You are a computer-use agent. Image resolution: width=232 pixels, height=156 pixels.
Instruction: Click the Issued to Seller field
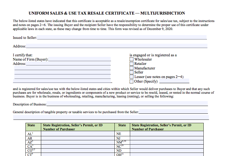[x=122, y=37]
